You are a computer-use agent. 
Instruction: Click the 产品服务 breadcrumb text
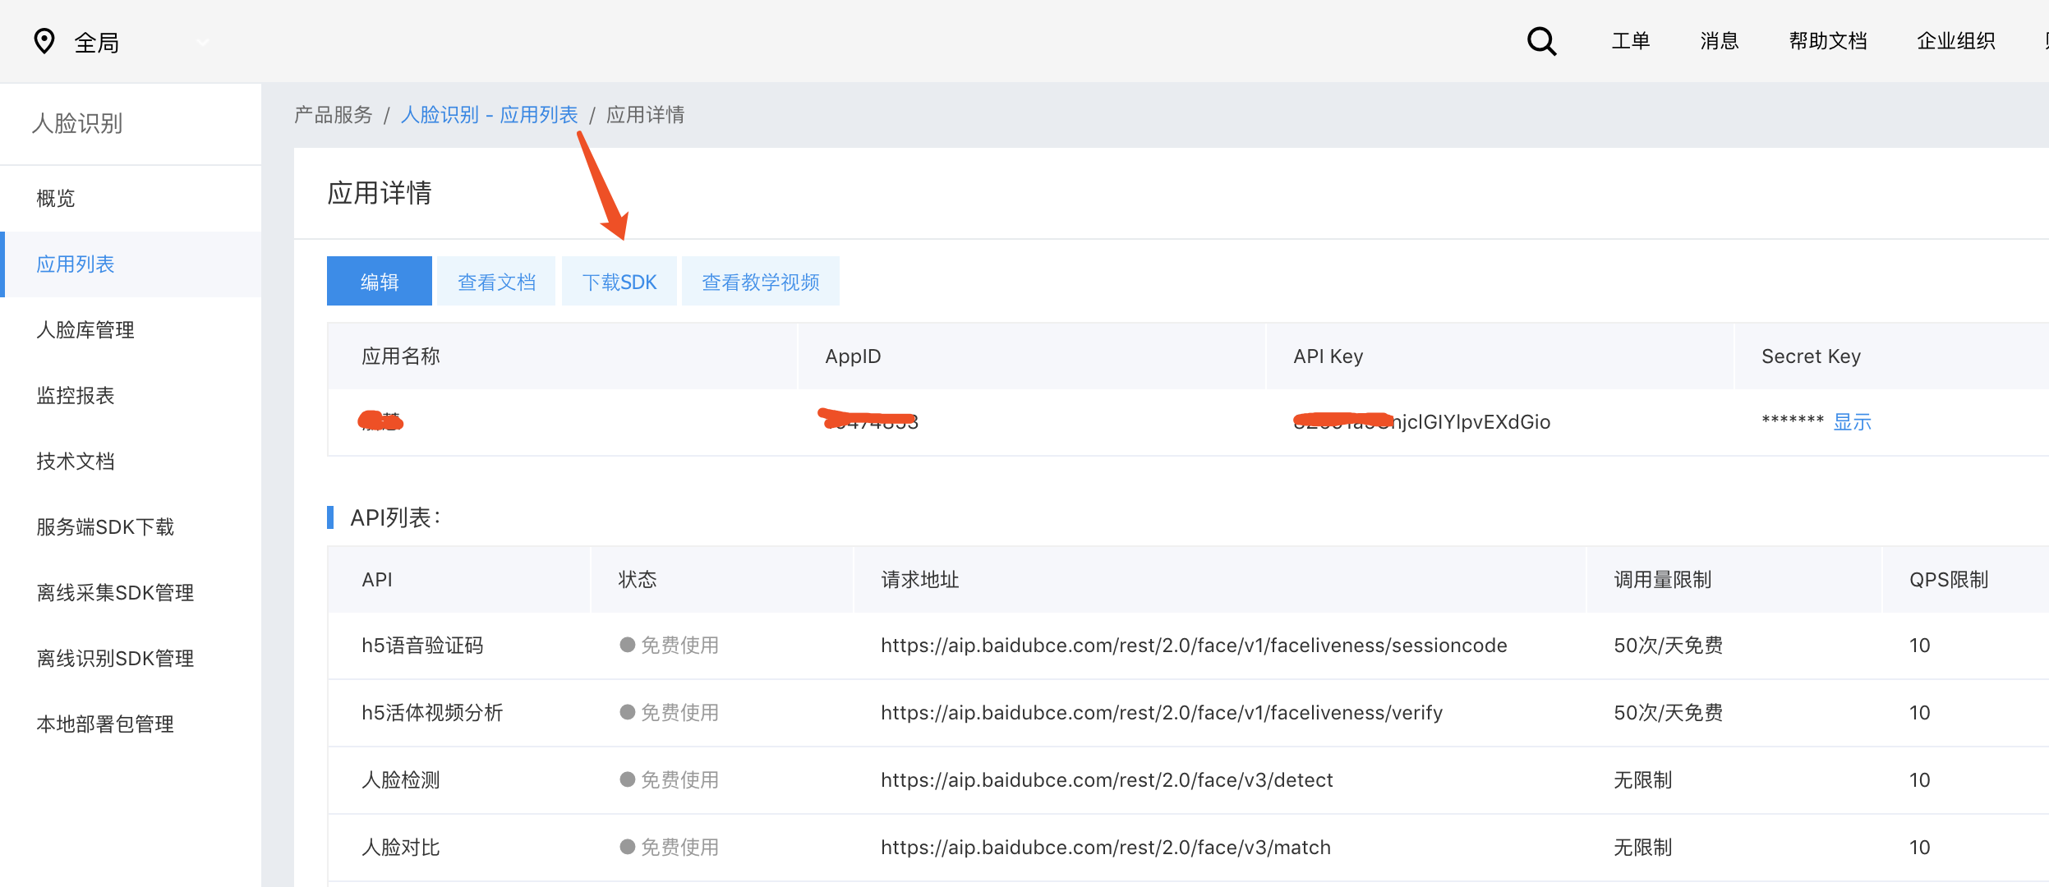click(x=333, y=114)
